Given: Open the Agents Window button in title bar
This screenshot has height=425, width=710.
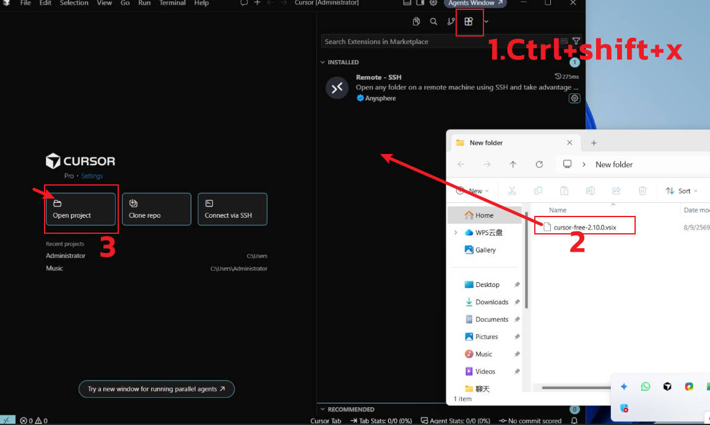Looking at the screenshot, I should [x=475, y=2].
